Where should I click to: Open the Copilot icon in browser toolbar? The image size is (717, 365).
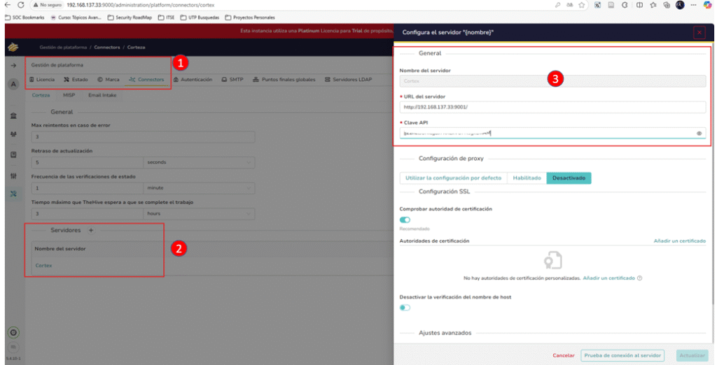[707, 5]
